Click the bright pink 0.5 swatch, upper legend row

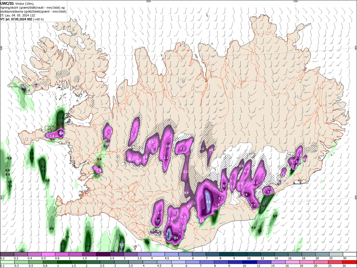pos(48,254)
